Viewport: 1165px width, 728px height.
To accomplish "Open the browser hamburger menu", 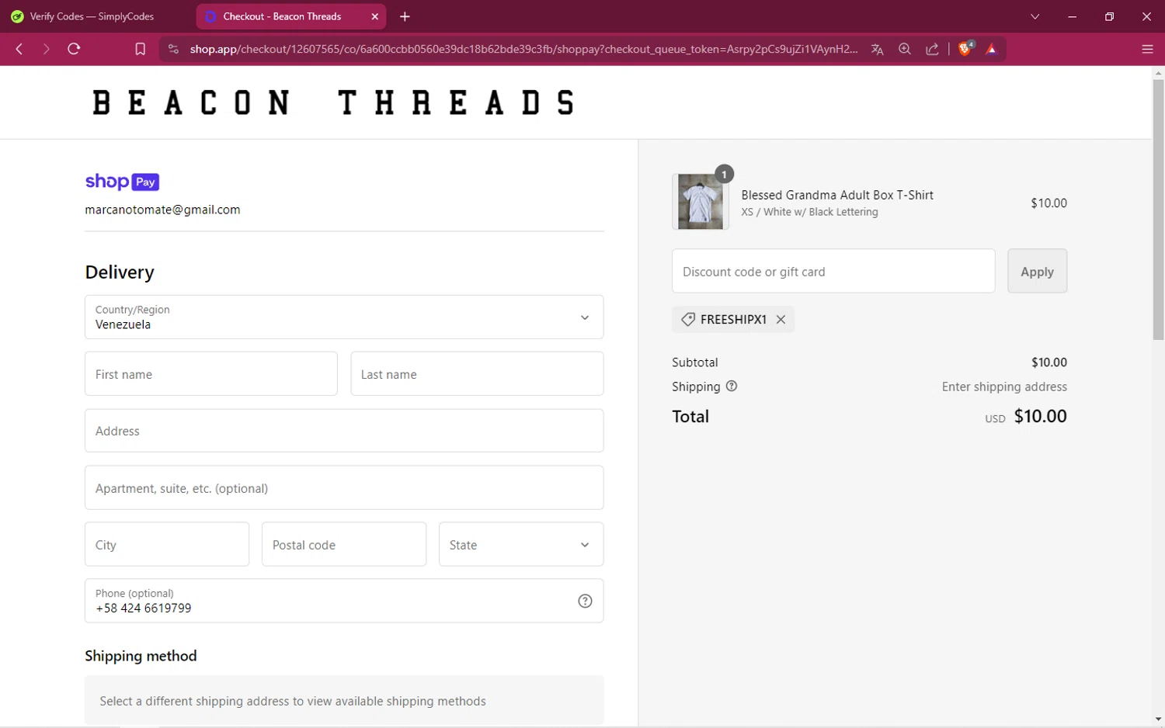I will coord(1147,49).
